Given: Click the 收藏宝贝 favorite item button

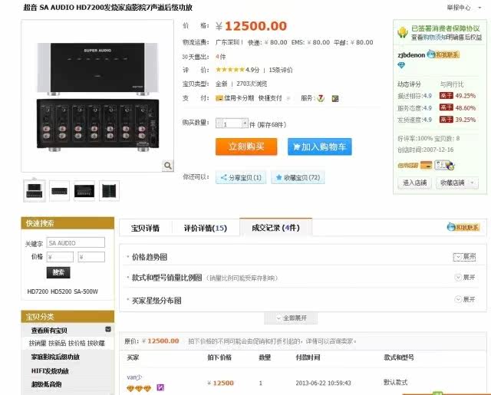Looking at the screenshot, I should [298, 178].
